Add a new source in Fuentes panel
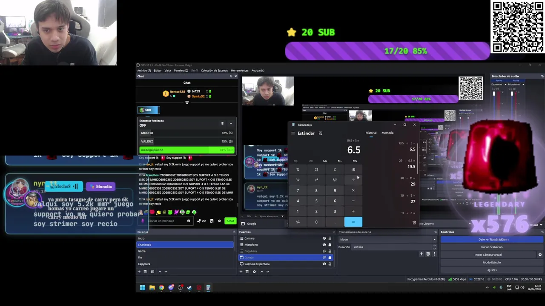The height and width of the screenshot is (306, 545). coord(241,272)
